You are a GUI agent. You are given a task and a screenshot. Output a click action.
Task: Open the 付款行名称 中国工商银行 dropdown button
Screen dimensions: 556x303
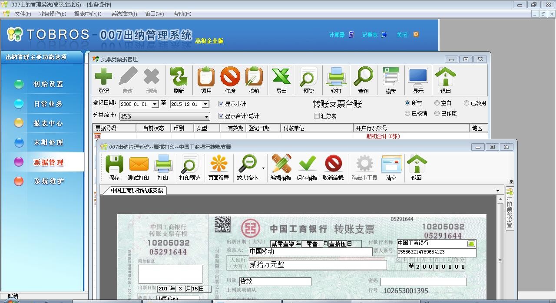[x=471, y=244]
